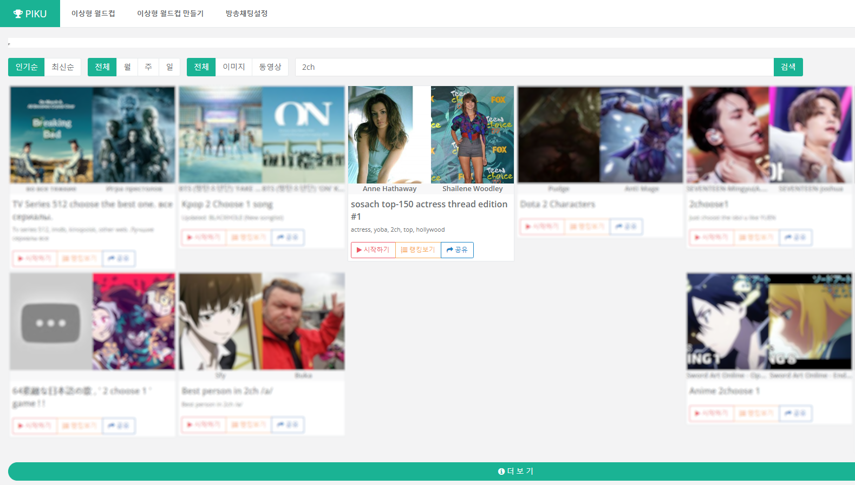This screenshot has width=855, height=485.
Task: Filter by 일 period
Action: pos(169,67)
